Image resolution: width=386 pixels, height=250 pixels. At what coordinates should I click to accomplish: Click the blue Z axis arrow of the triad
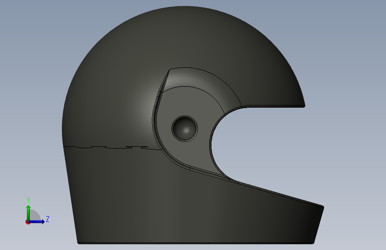(37, 222)
